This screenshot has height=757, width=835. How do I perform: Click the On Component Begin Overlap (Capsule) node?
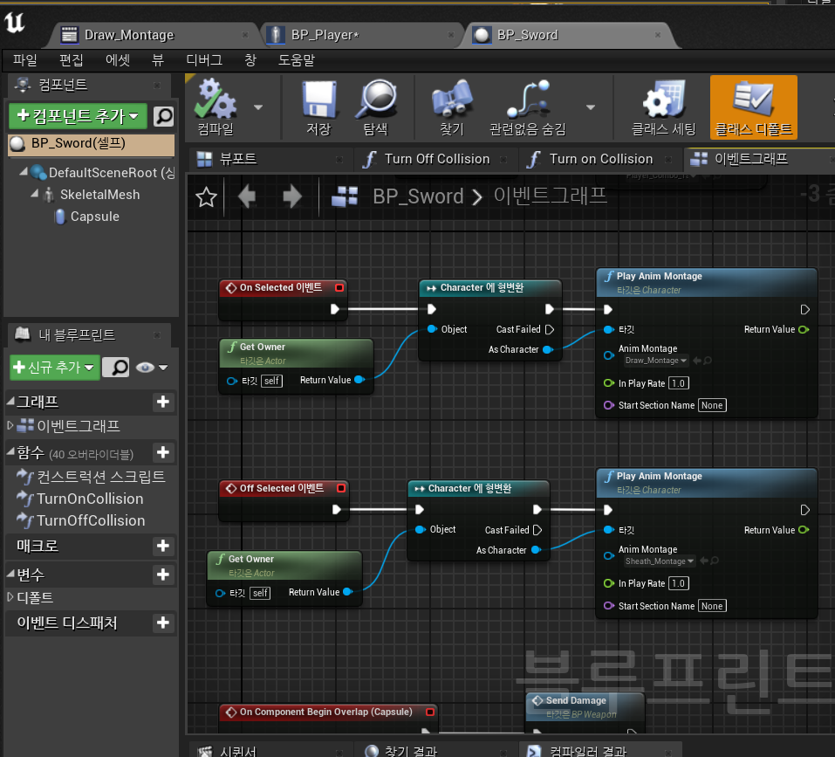326,712
